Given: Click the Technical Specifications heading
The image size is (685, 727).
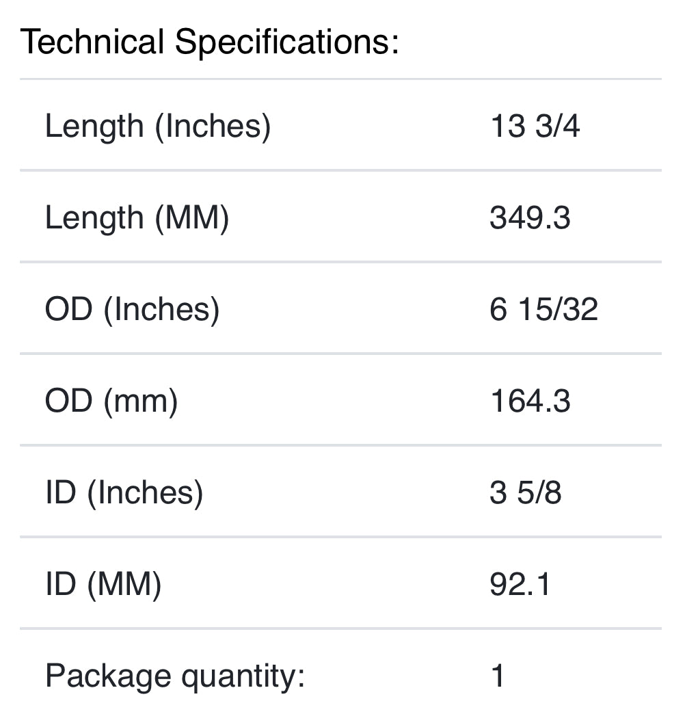Looking at the screenshot, I should point(209,42).
